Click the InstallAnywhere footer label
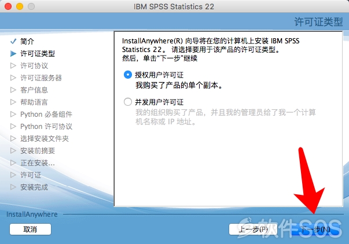Image resolution: width=349 pixels, height=244 pixels. (32, 215)
